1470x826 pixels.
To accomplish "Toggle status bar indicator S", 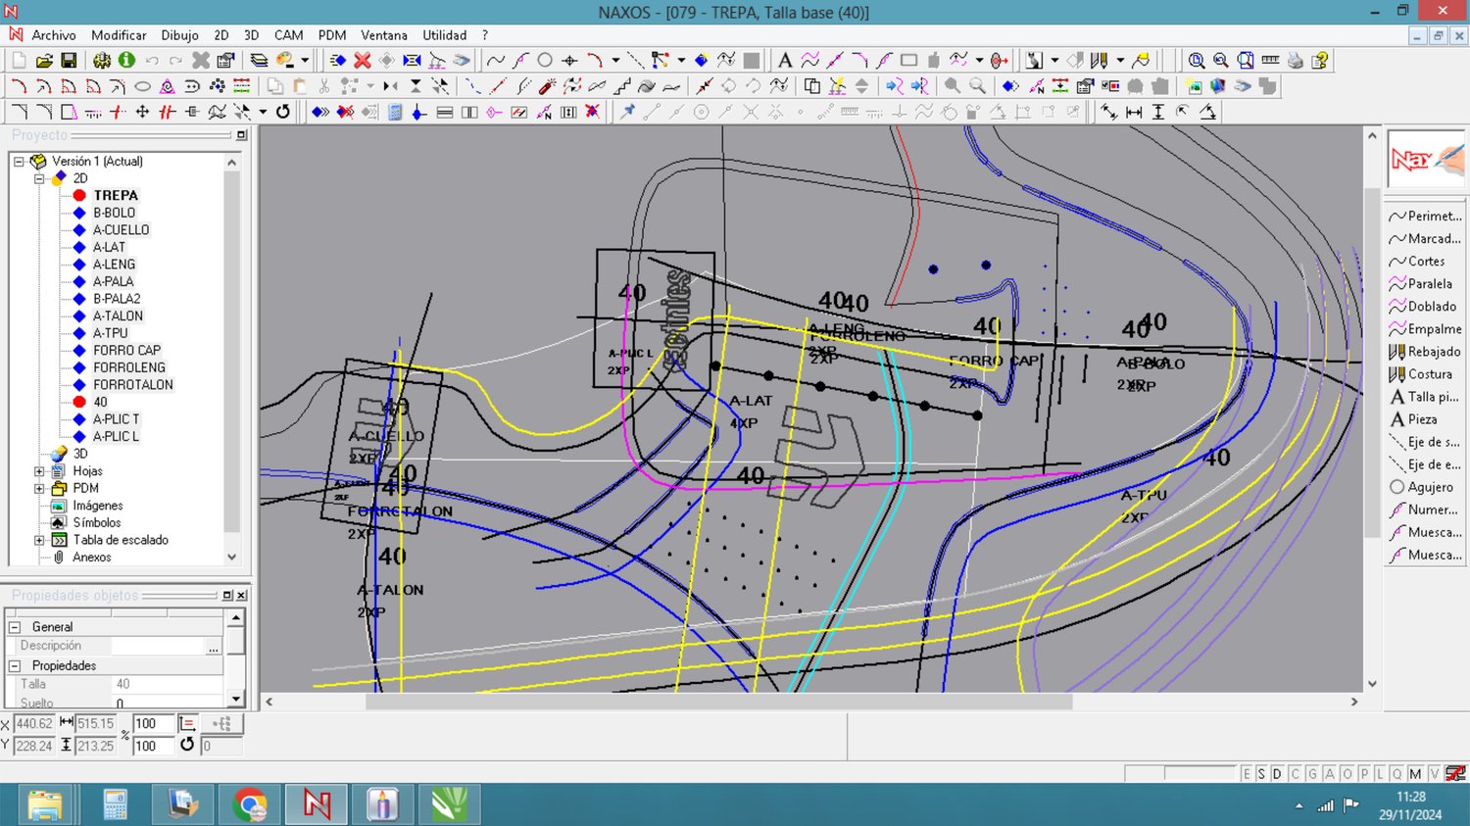I will pos(1261,774).
